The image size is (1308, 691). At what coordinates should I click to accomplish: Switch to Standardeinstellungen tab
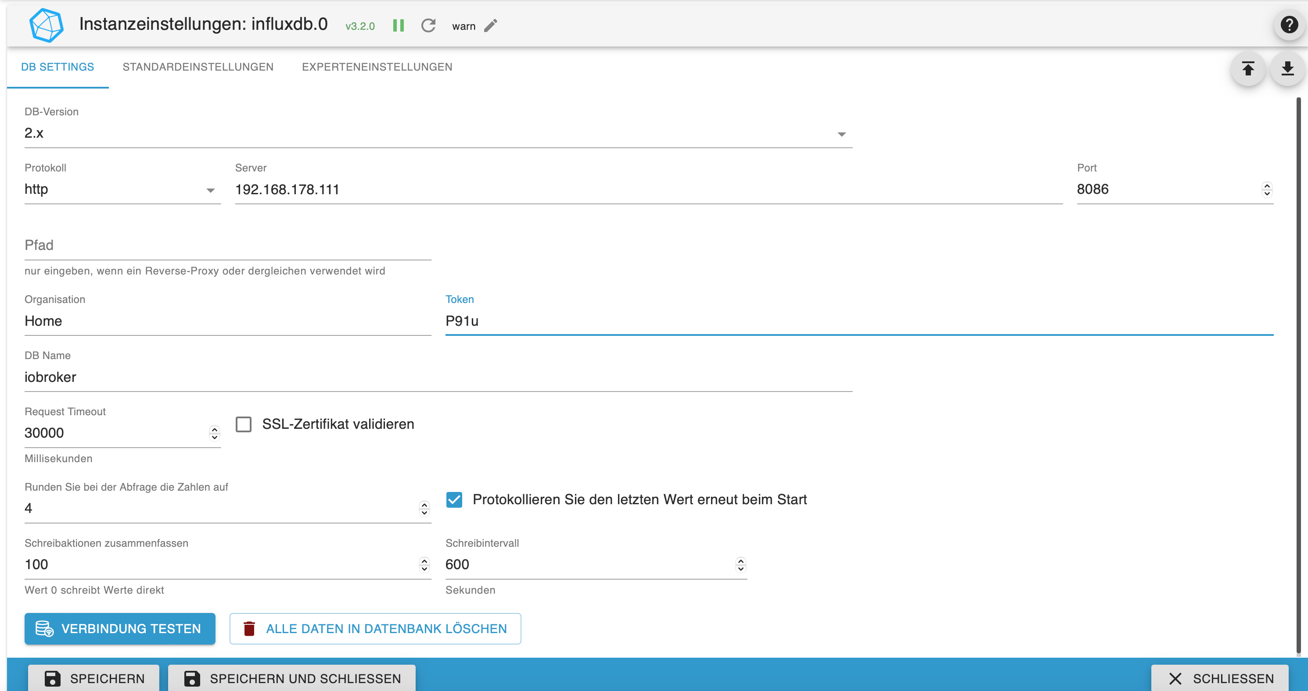pos(198,67)
